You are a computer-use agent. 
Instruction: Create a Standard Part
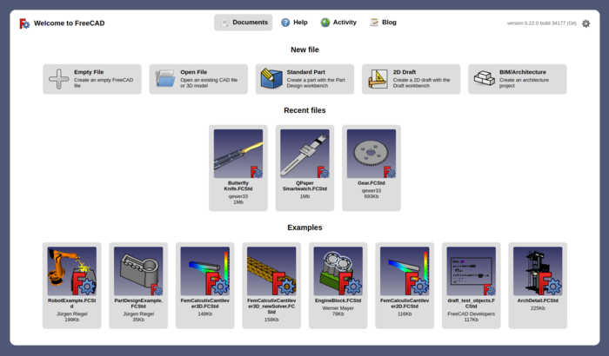304,79
